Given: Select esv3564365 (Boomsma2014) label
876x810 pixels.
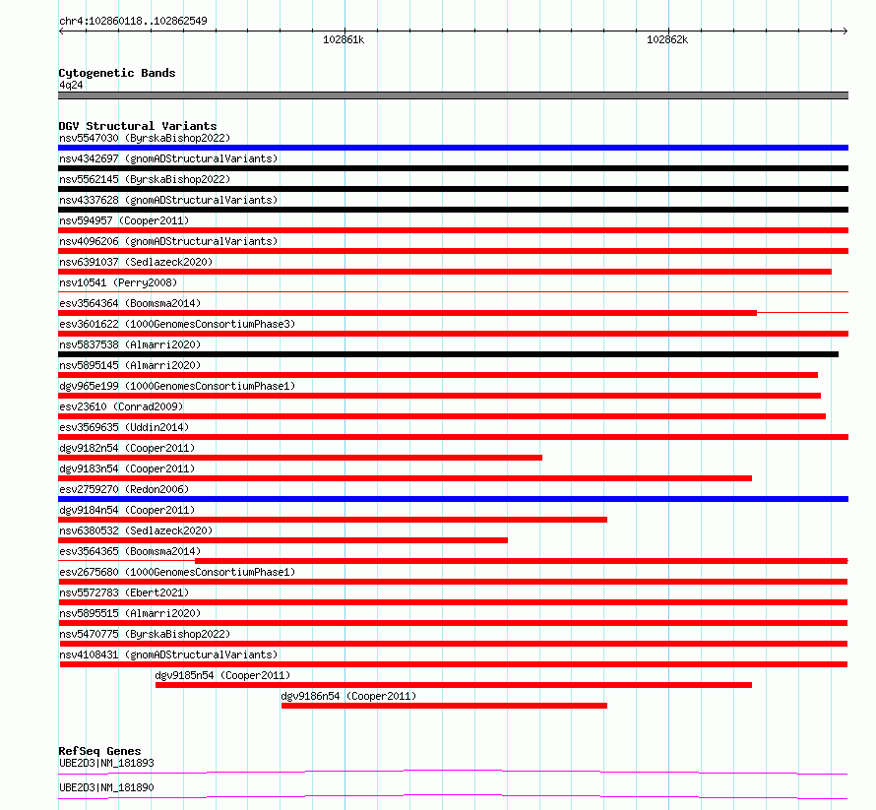Looking at the screenshot, I should (130, 551).
